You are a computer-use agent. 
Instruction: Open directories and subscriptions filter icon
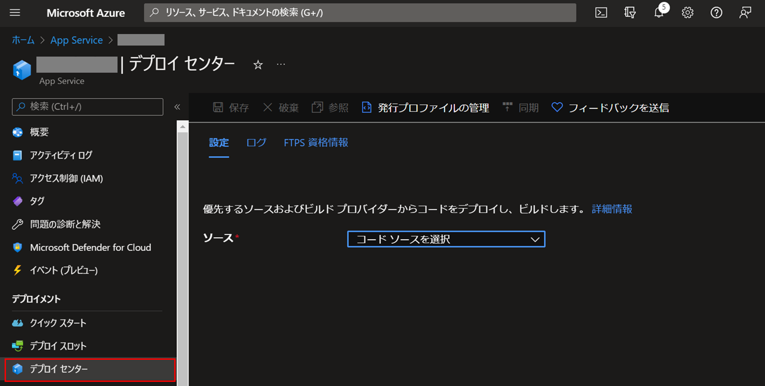tap(630, 13)
